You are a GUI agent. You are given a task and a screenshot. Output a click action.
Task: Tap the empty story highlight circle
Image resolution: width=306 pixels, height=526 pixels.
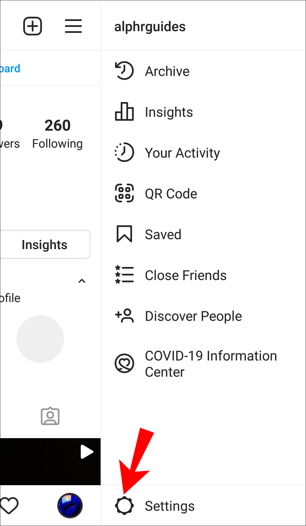pos(40,339)
